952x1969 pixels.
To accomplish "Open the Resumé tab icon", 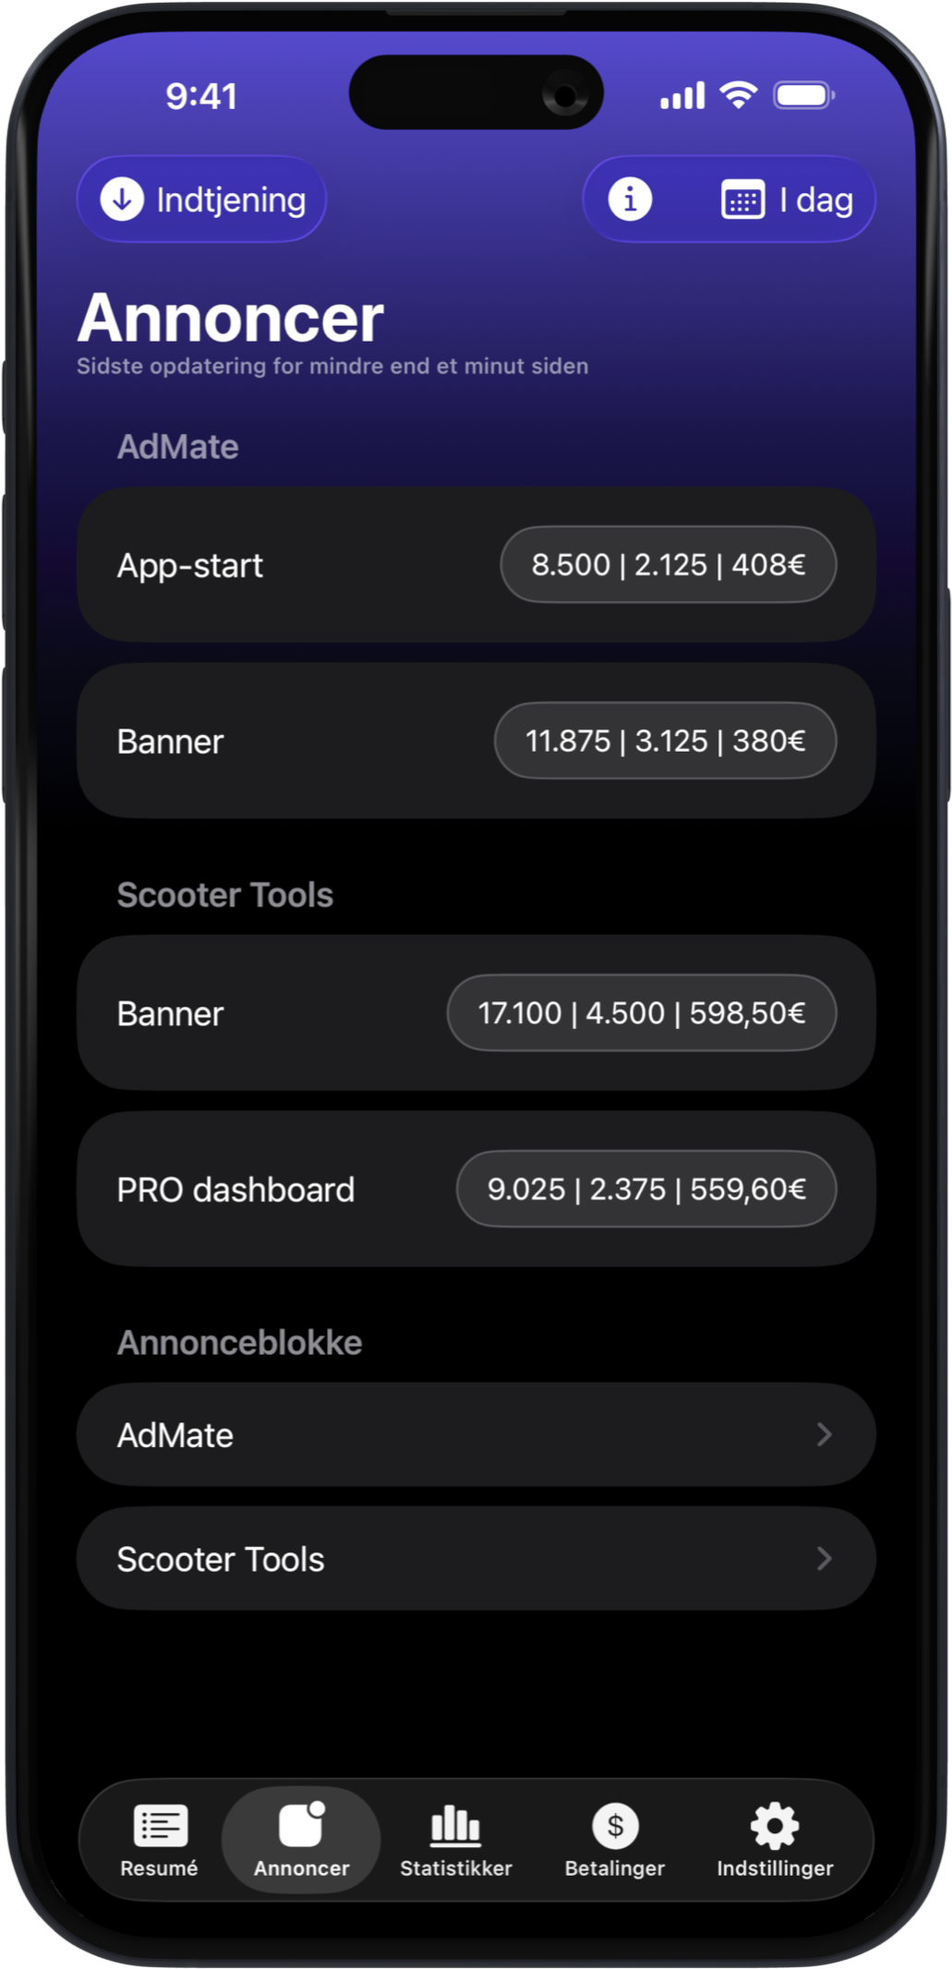I will [160, 1825].
